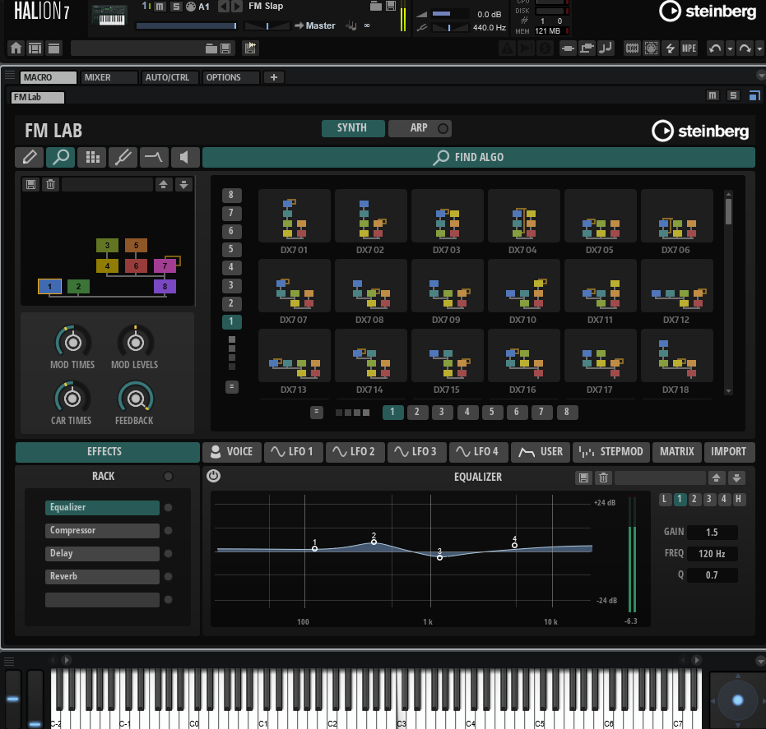The height and width of the screenshot is (729, 766).
Task: Select 8-operator filter button
Action: coord(231,195)
